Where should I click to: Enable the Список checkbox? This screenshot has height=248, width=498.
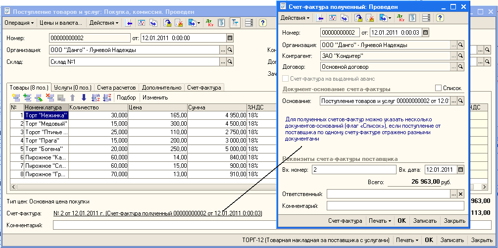pyautogui.click(x=437, y=88)
